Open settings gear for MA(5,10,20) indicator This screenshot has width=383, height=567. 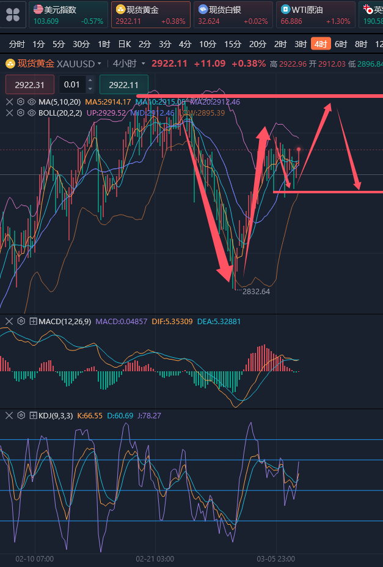[x=21, y=102]
